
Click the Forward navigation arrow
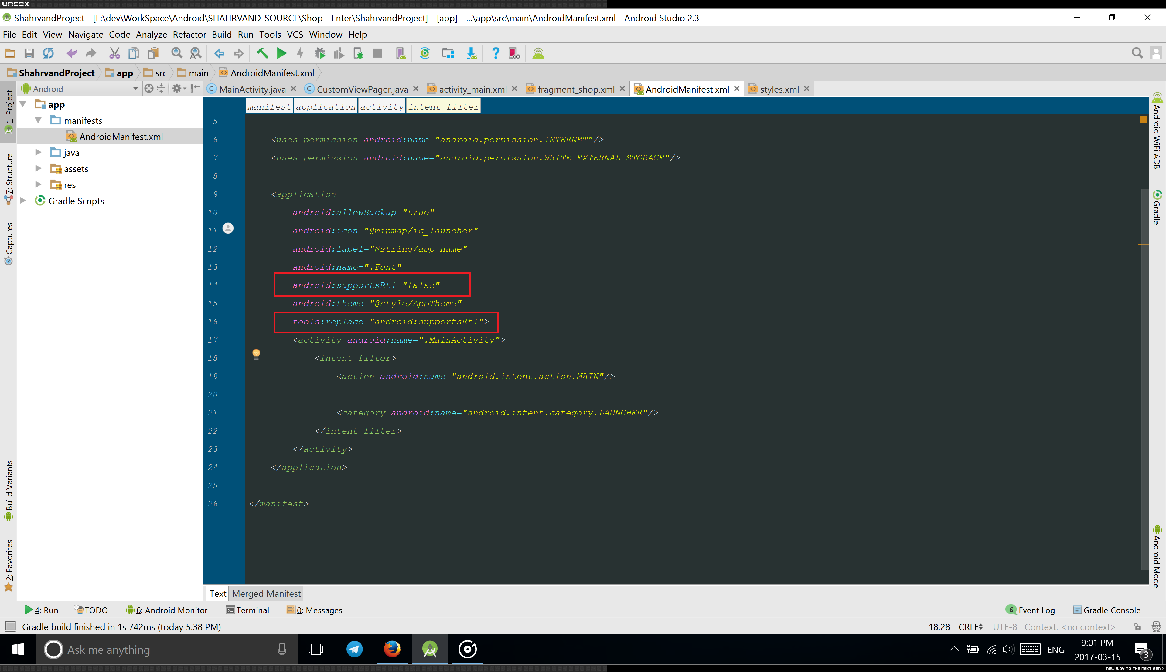click(239, 53)
